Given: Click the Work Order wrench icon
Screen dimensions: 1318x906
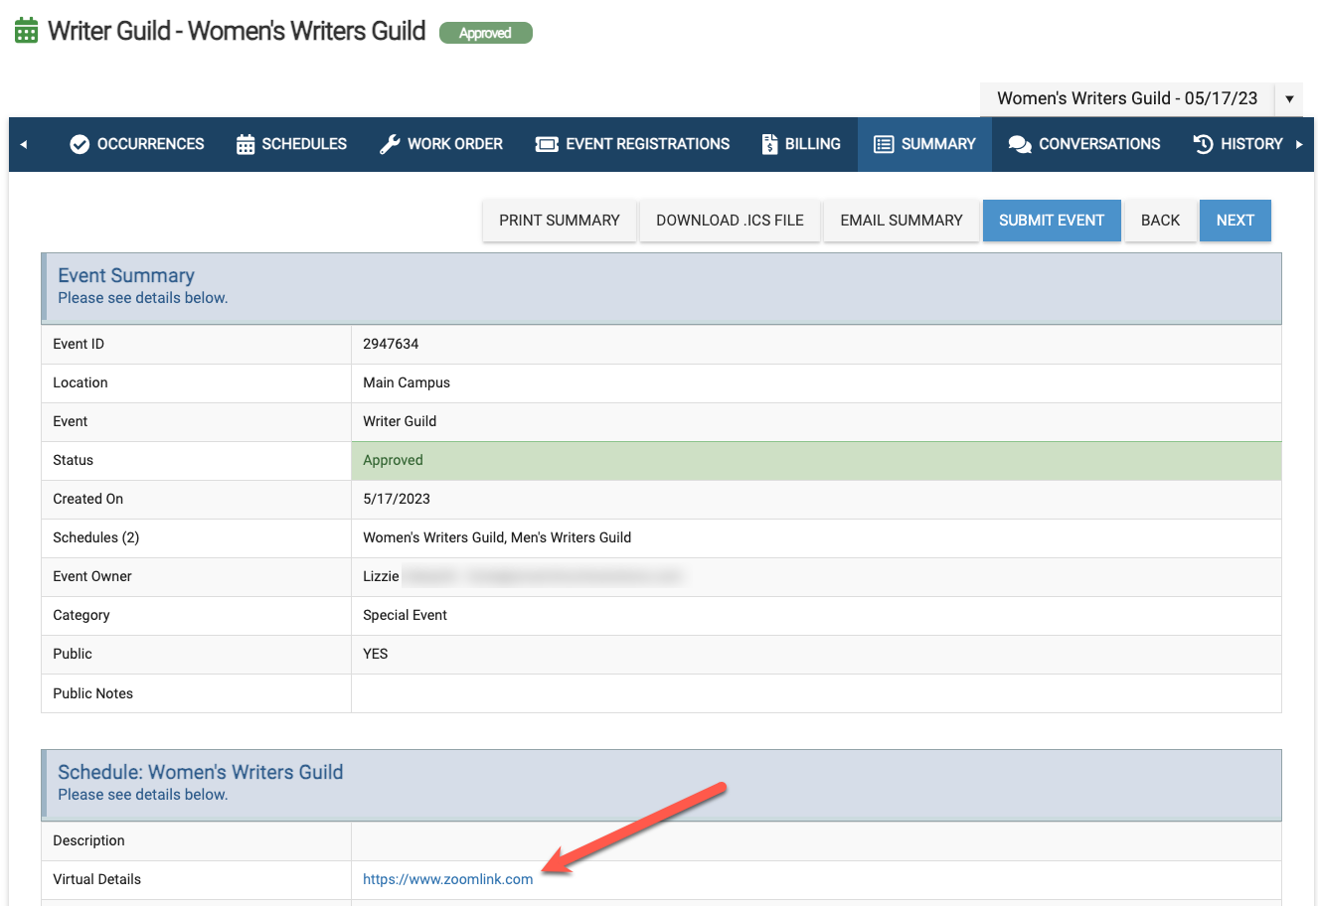Looking at the screenshot, I should click(x=390, y=144).
